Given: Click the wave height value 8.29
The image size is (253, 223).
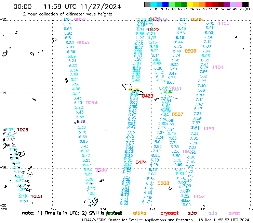Looking at the screenshot, I should coord(66,20).
